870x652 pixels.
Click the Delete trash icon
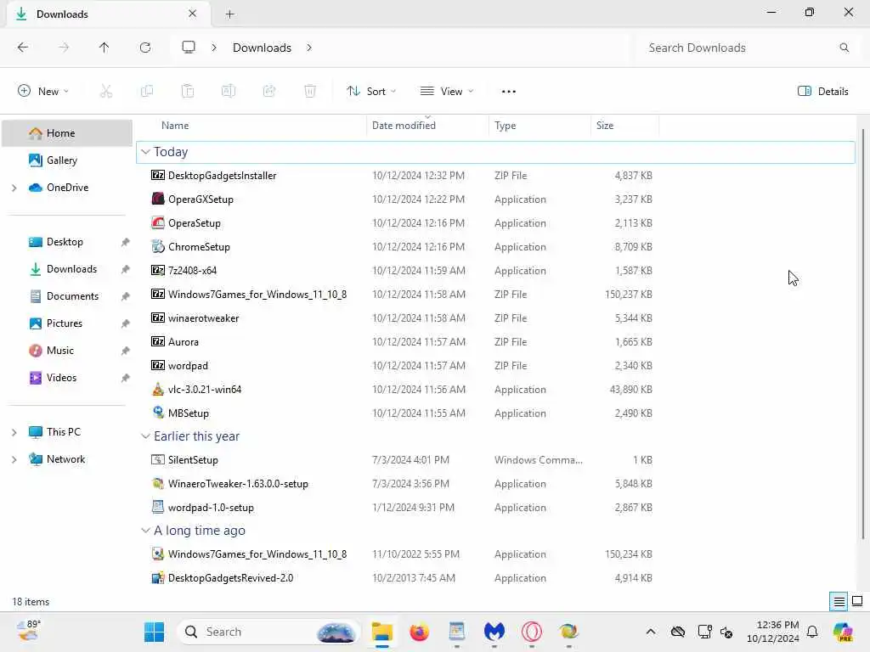pos(310,91)
